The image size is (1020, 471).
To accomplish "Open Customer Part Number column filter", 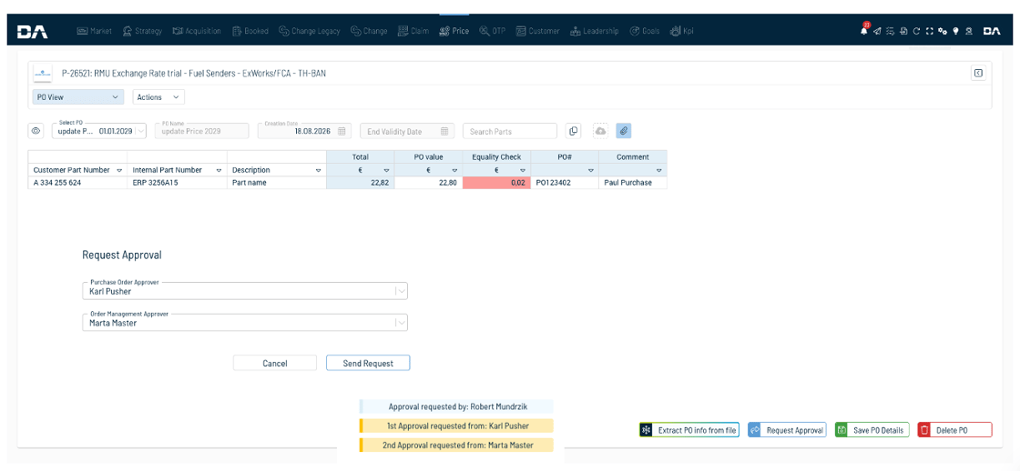I will point(119,170).
